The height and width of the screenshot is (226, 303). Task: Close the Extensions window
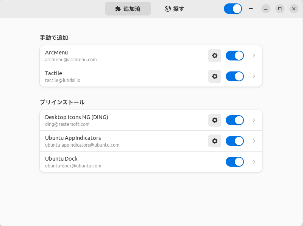294,9
